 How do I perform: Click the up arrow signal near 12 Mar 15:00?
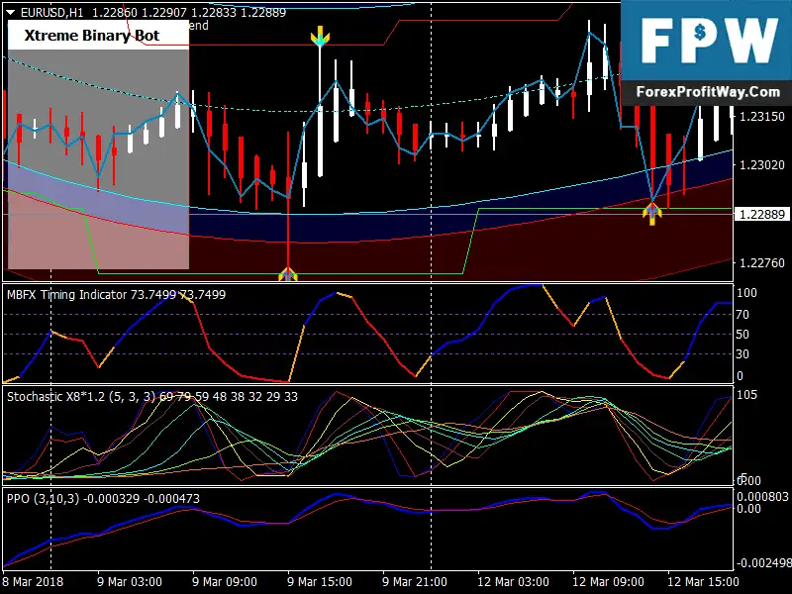point(652,213)
